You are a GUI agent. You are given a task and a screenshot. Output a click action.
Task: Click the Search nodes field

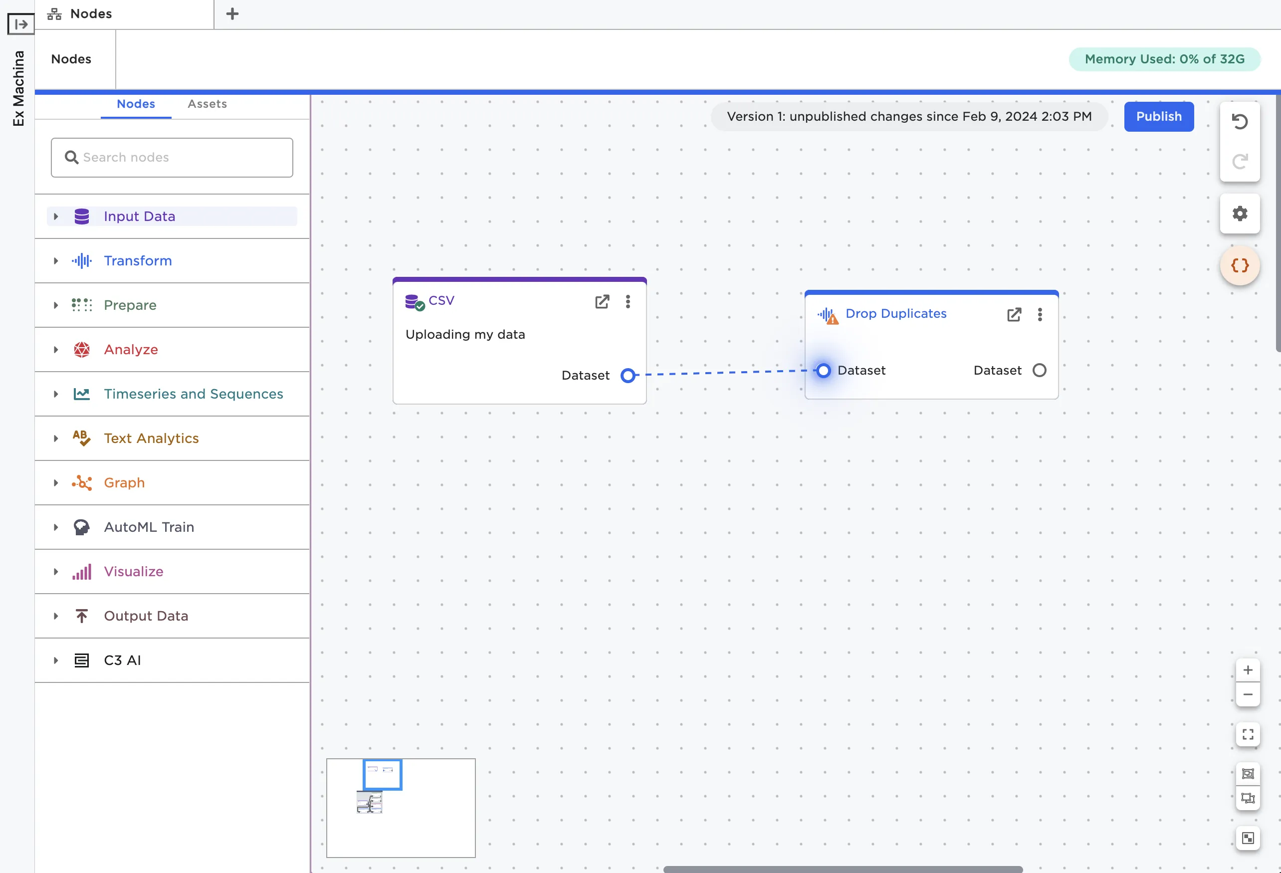172,158
